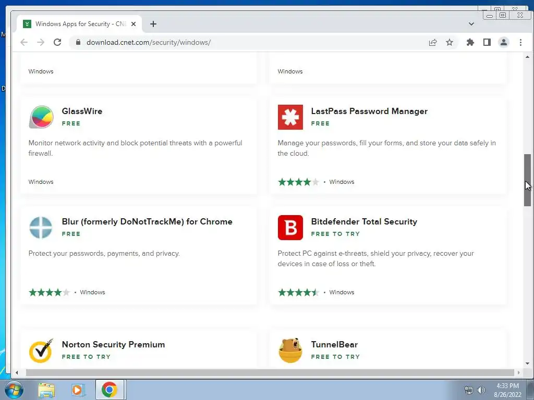Share this page from address bar
This screenshot has height=400, width=534.
click(x=433, y=42)
